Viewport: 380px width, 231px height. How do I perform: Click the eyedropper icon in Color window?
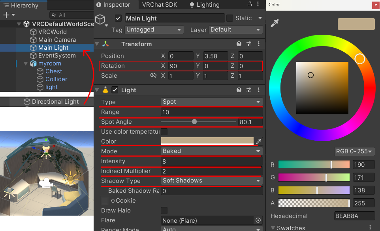(x=275, y=24)
